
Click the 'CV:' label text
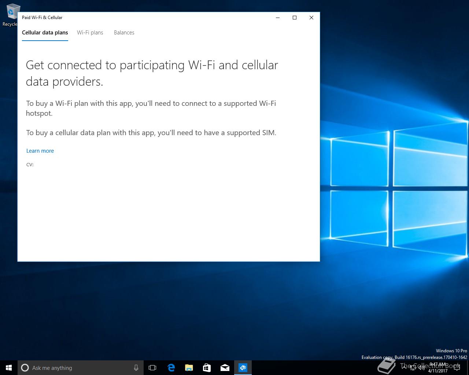coord(30,164)
